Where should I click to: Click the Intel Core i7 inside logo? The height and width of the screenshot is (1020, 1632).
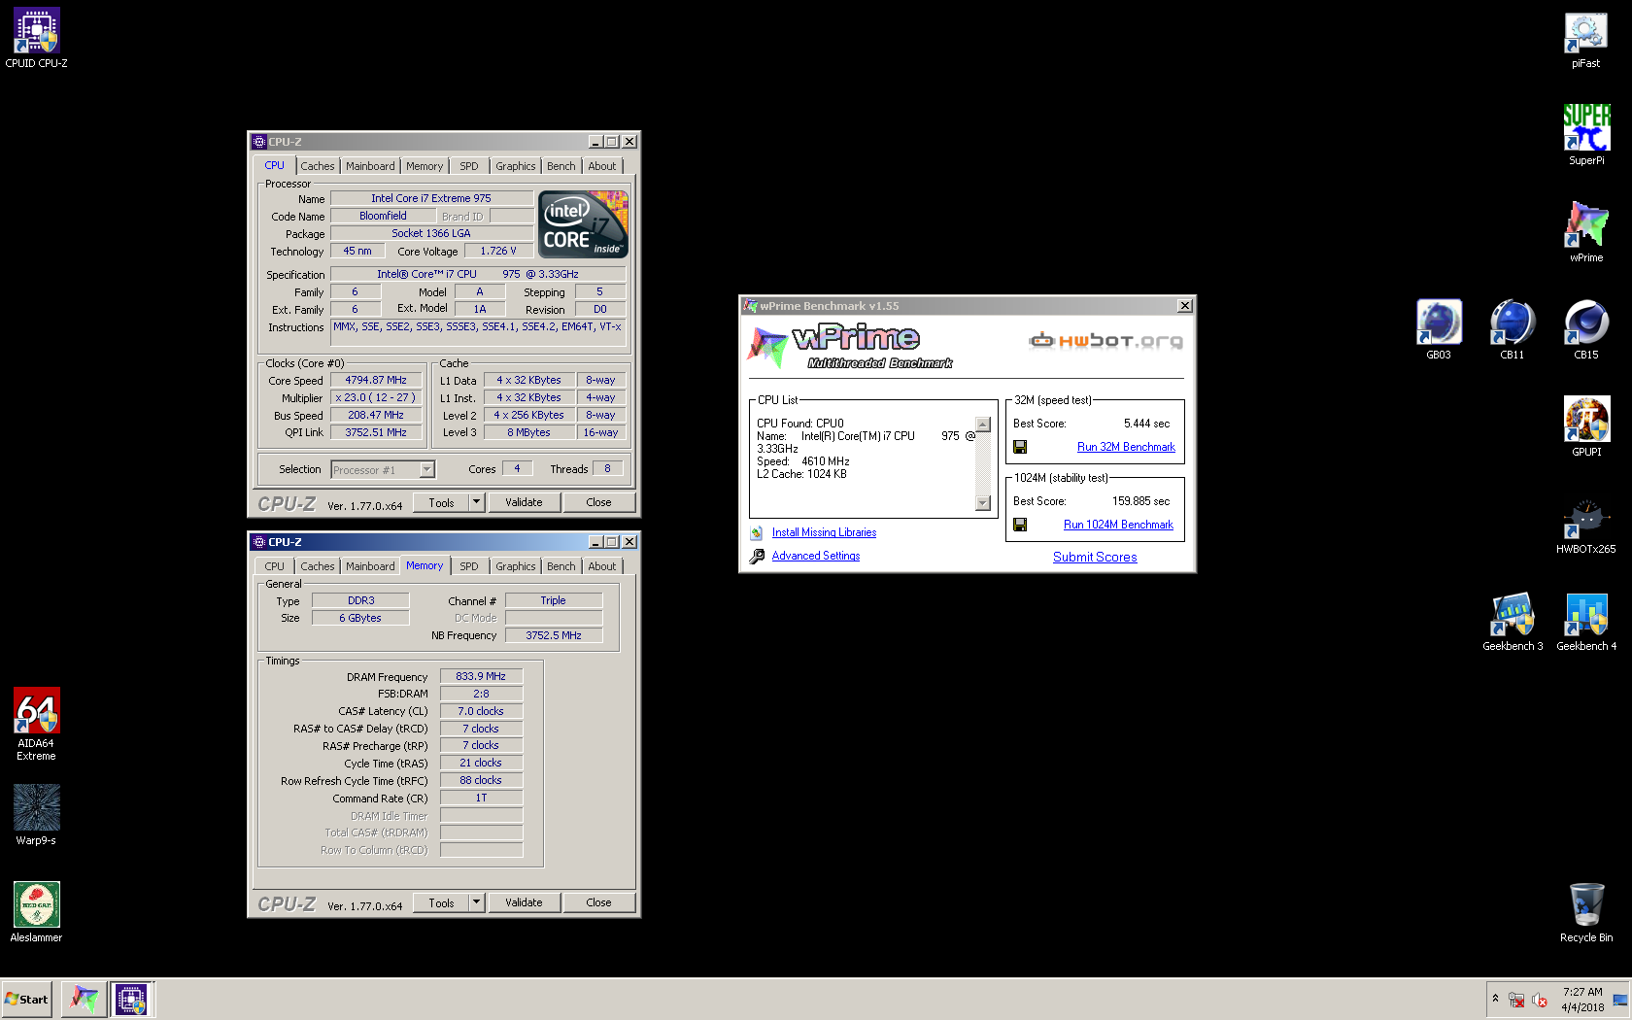(583, 224)
